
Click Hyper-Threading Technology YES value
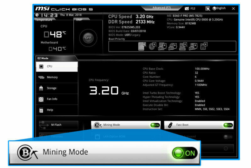[197, 97]
